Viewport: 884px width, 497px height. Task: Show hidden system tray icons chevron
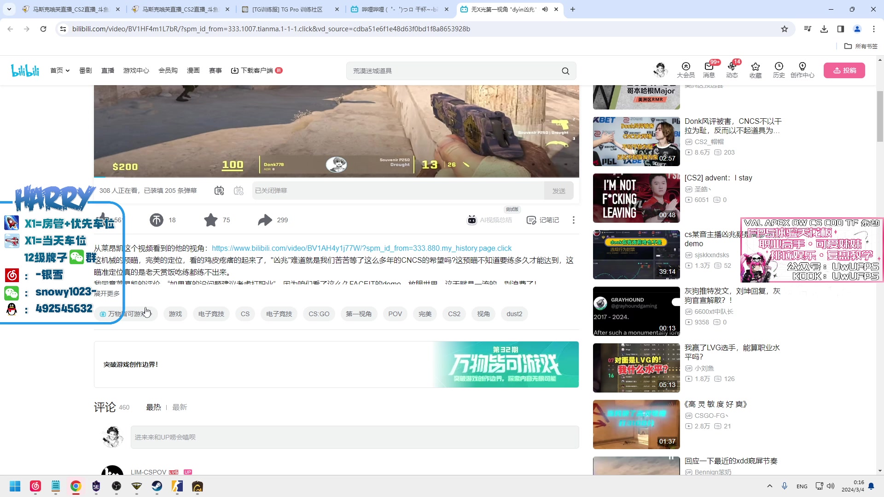click(770, 486)
